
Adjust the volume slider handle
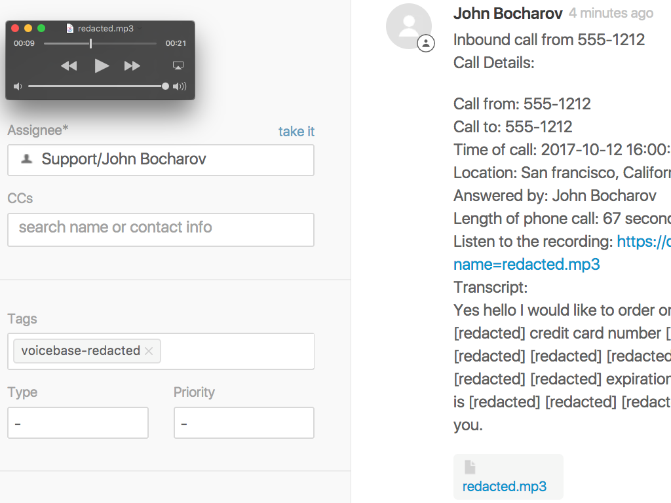(x=165, y=86)
